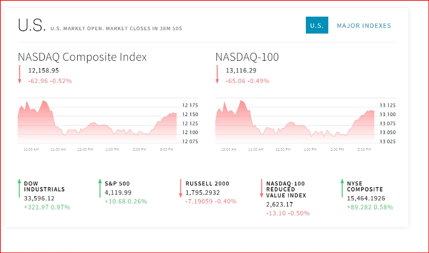
Task: Click the 13 025 axis label
Action: [x=388, y=141]
